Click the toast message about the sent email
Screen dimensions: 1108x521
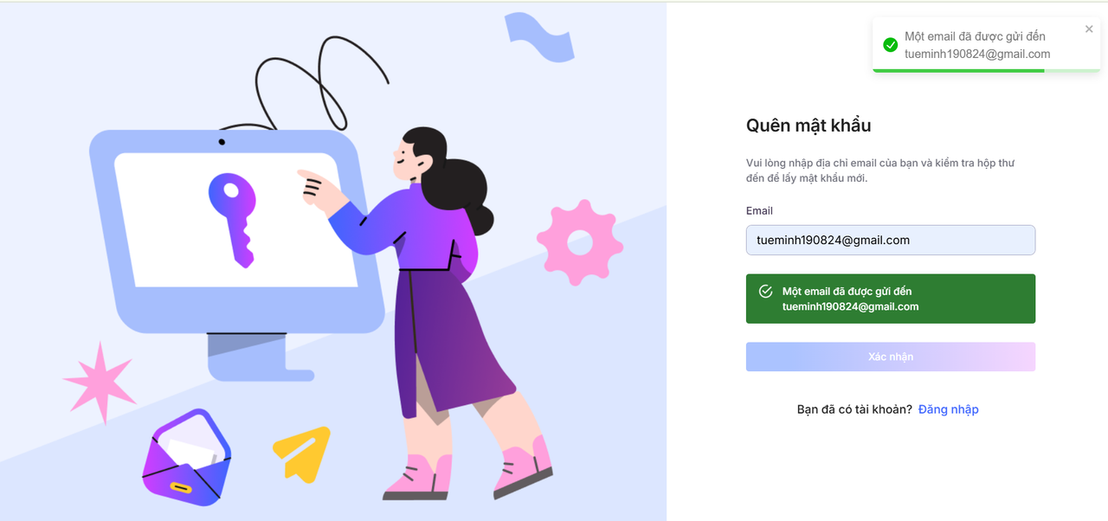(977, 45)
